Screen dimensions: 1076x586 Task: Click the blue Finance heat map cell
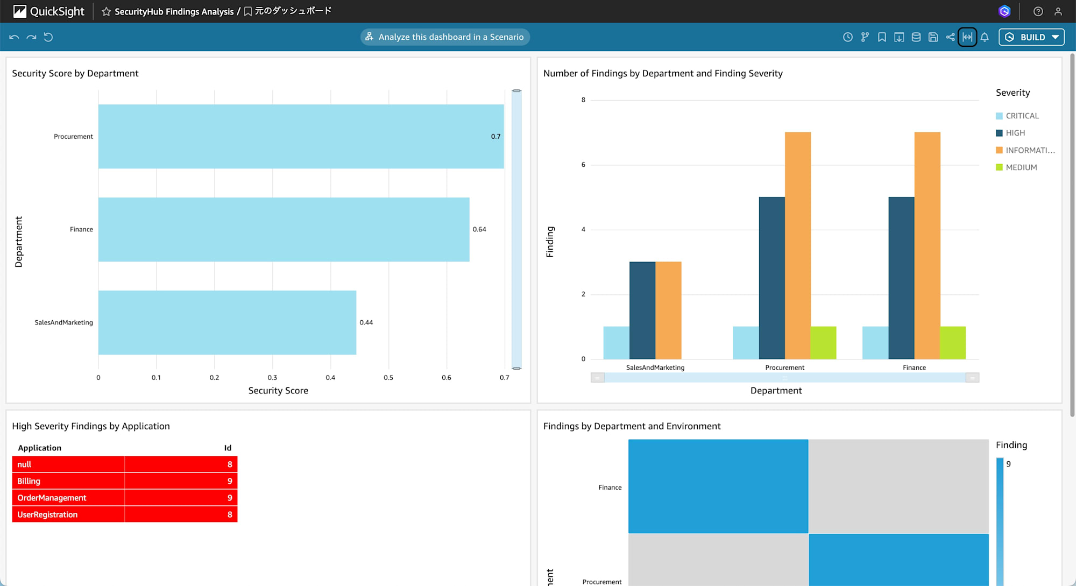pyautogui.click(x=718, y=486)
